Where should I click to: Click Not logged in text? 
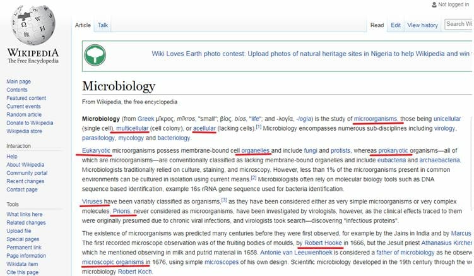click(453, 4)
